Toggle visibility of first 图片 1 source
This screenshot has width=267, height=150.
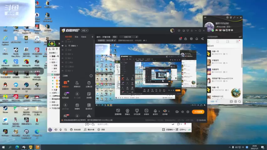tap(62, 58)
